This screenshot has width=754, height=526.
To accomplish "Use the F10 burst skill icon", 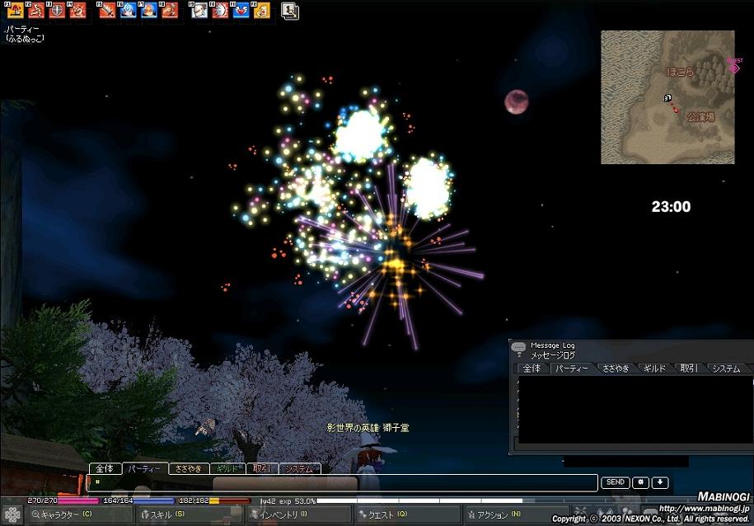I will (x=220, y=10).
